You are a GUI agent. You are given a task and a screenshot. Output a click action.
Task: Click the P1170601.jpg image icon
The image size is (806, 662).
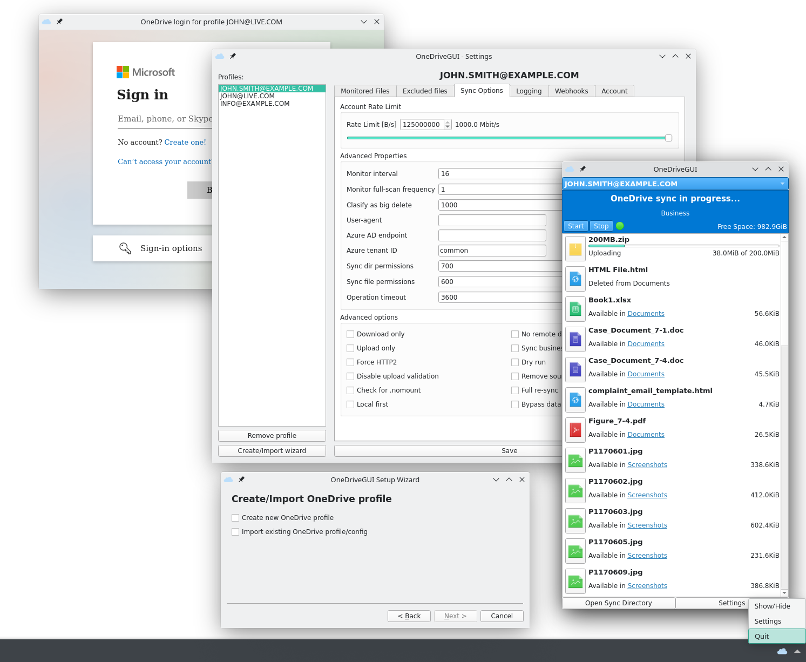(575, 461)
